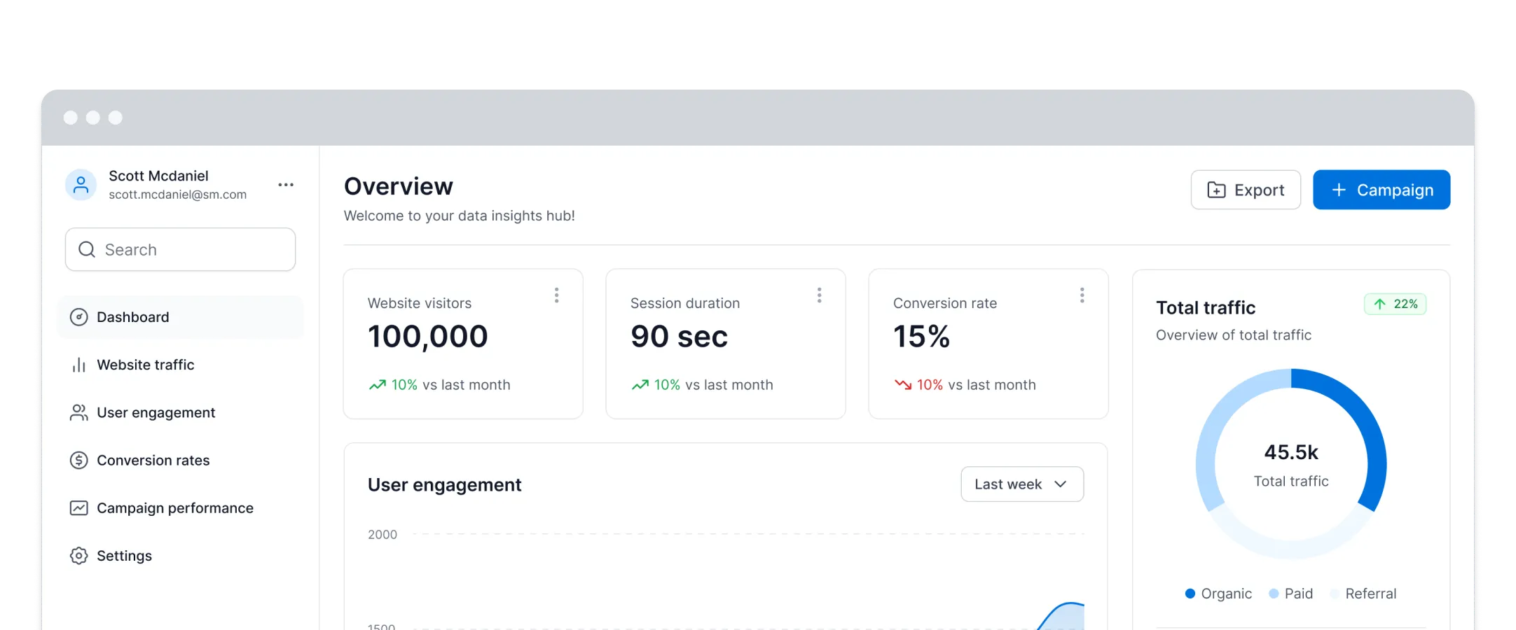Click the Dashboard compass icon
This screenshot has height=630, width=1516.
click(x=79, y=317)
